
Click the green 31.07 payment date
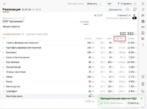tap(98, 15)
